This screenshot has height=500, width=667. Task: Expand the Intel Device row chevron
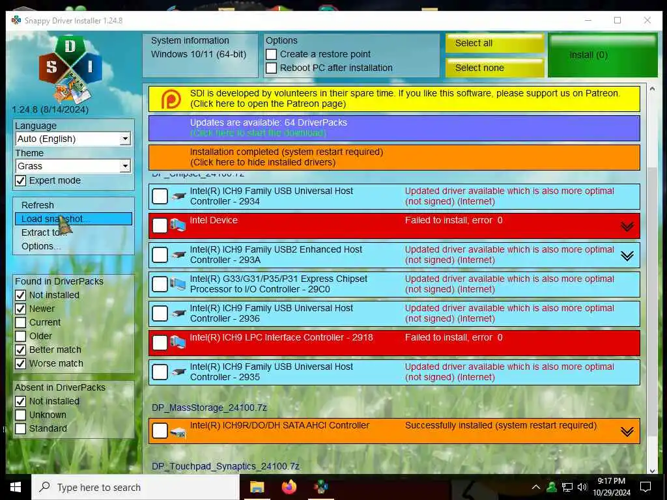[627, 226]
